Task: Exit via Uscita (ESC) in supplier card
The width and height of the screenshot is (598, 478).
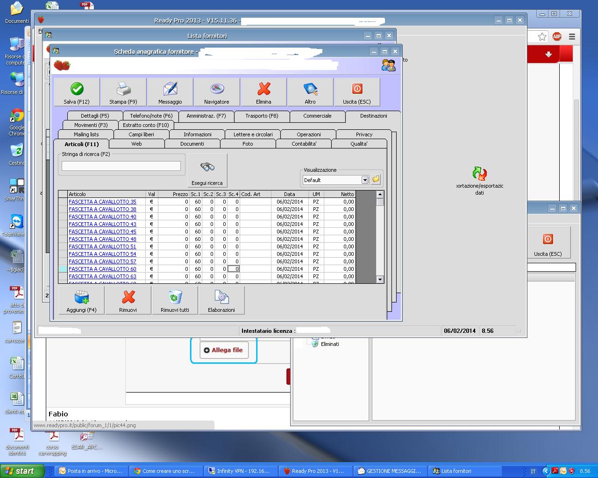Action: click(357, 92)
